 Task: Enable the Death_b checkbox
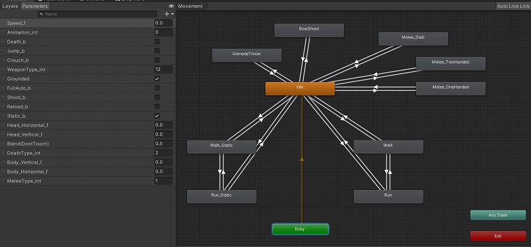[157, 42]
